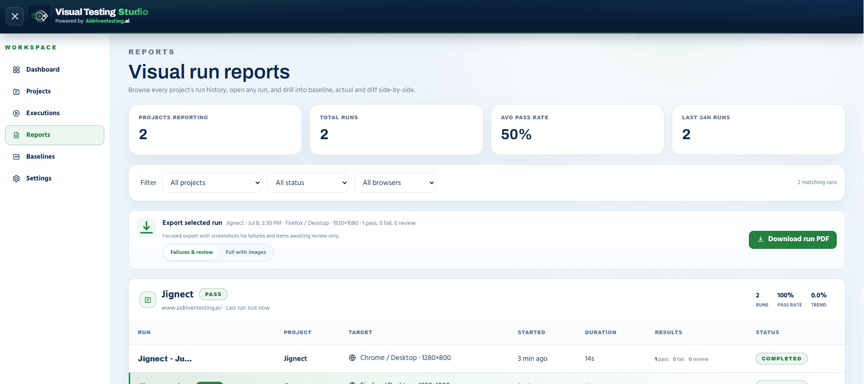The image size is (864, 384).
Task: Click 'Chrome / Desktop · 1280×800' target text
Action: point(405,358)
